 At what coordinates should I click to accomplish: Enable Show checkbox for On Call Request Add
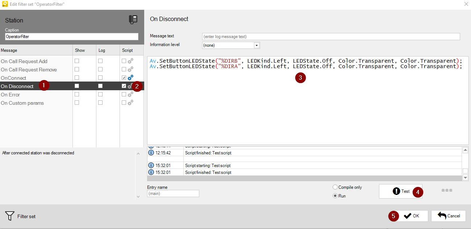point(77,61)
